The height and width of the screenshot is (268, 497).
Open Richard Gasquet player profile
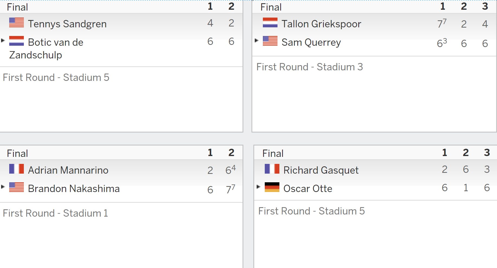click(x=321, y=170)
